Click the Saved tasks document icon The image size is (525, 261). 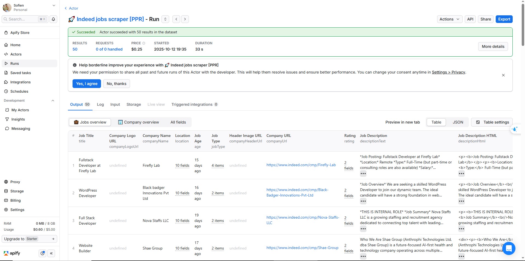click(6, 73)
